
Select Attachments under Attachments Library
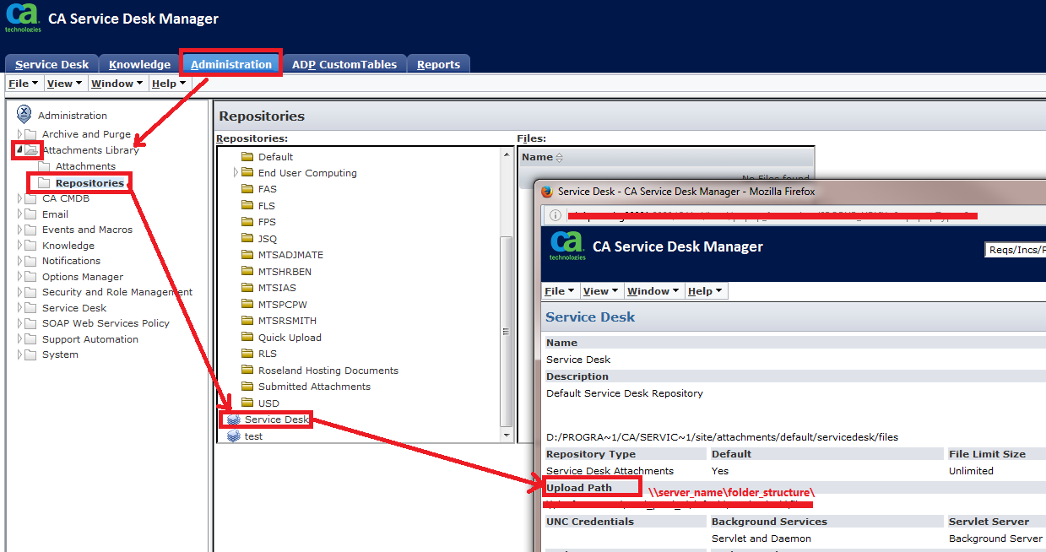click(x=85, y=166)
